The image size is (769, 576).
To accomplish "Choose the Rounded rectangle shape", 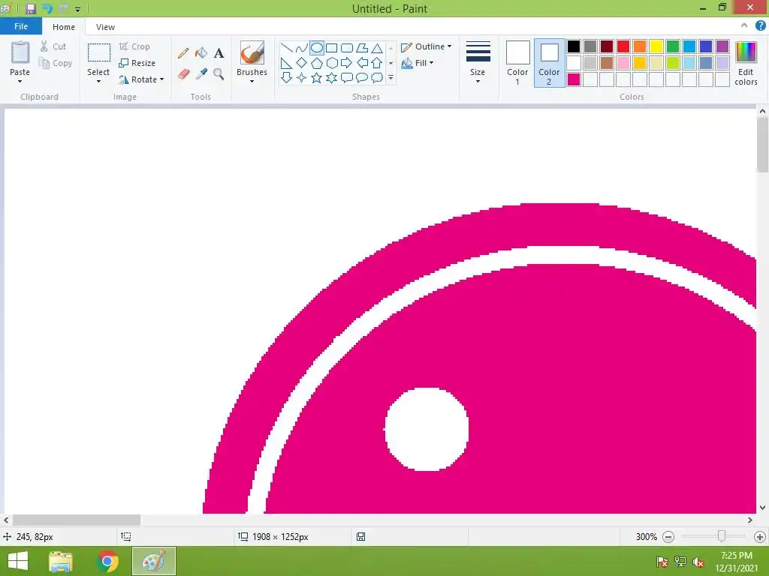I will (347, 48).
